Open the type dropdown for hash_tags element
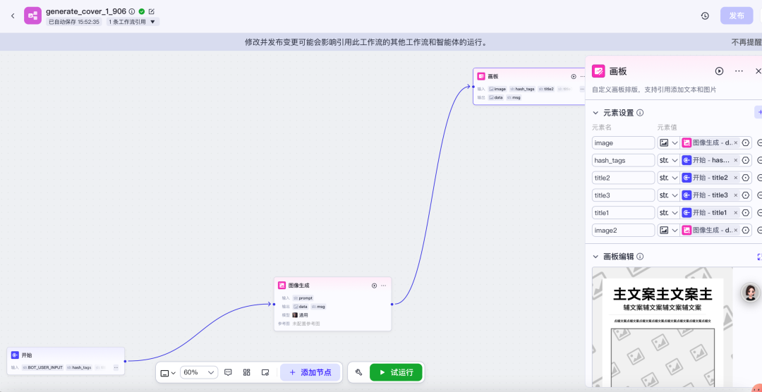The width and height of the screenshot is (762, 392). point(668,160)
